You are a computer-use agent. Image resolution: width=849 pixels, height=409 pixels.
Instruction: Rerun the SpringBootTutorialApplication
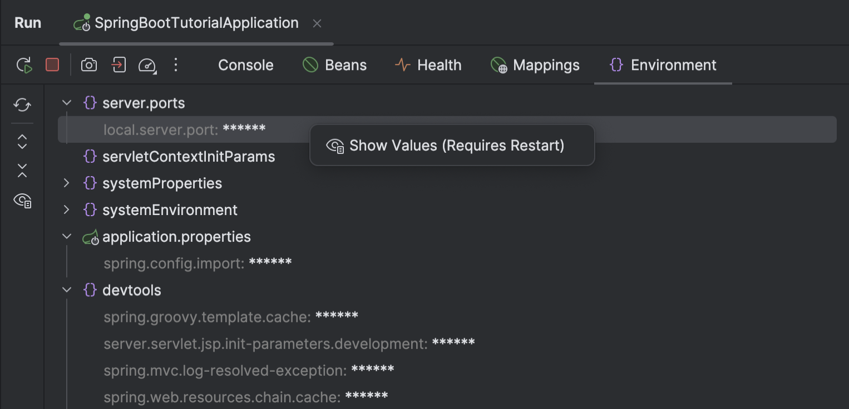click(24, 65)
